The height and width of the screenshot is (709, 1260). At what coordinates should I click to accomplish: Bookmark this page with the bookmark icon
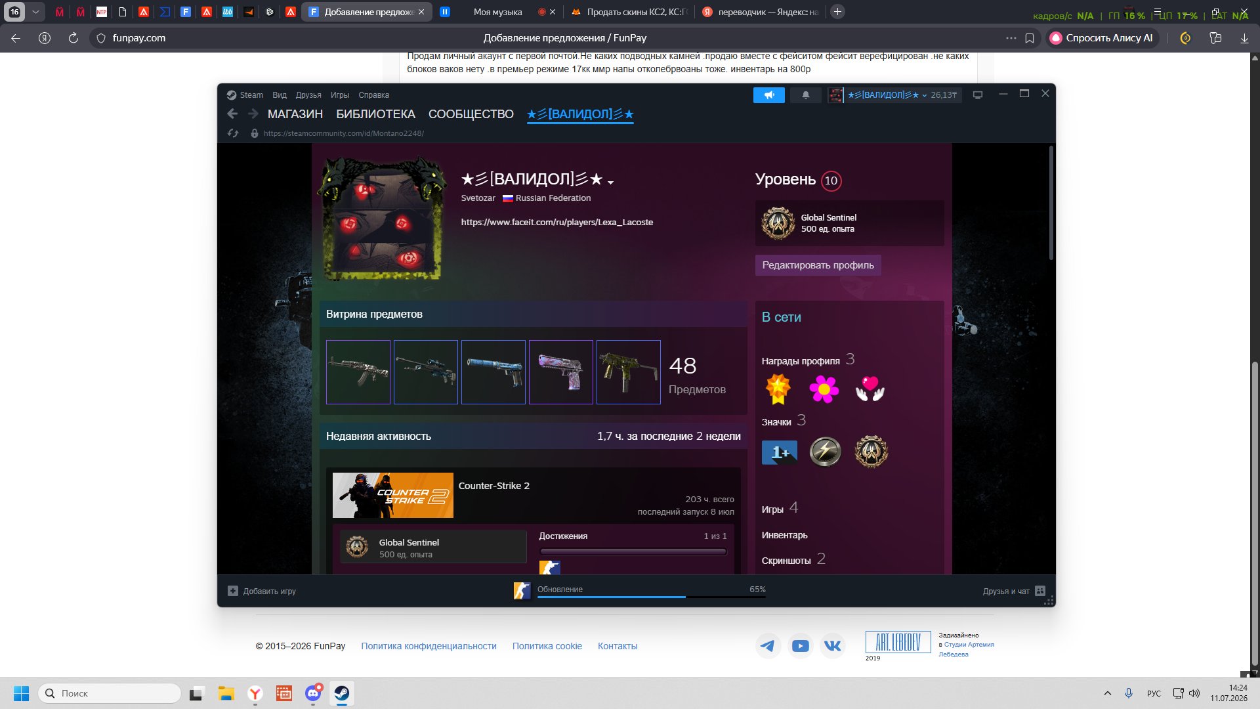(x=1030, y=38)
